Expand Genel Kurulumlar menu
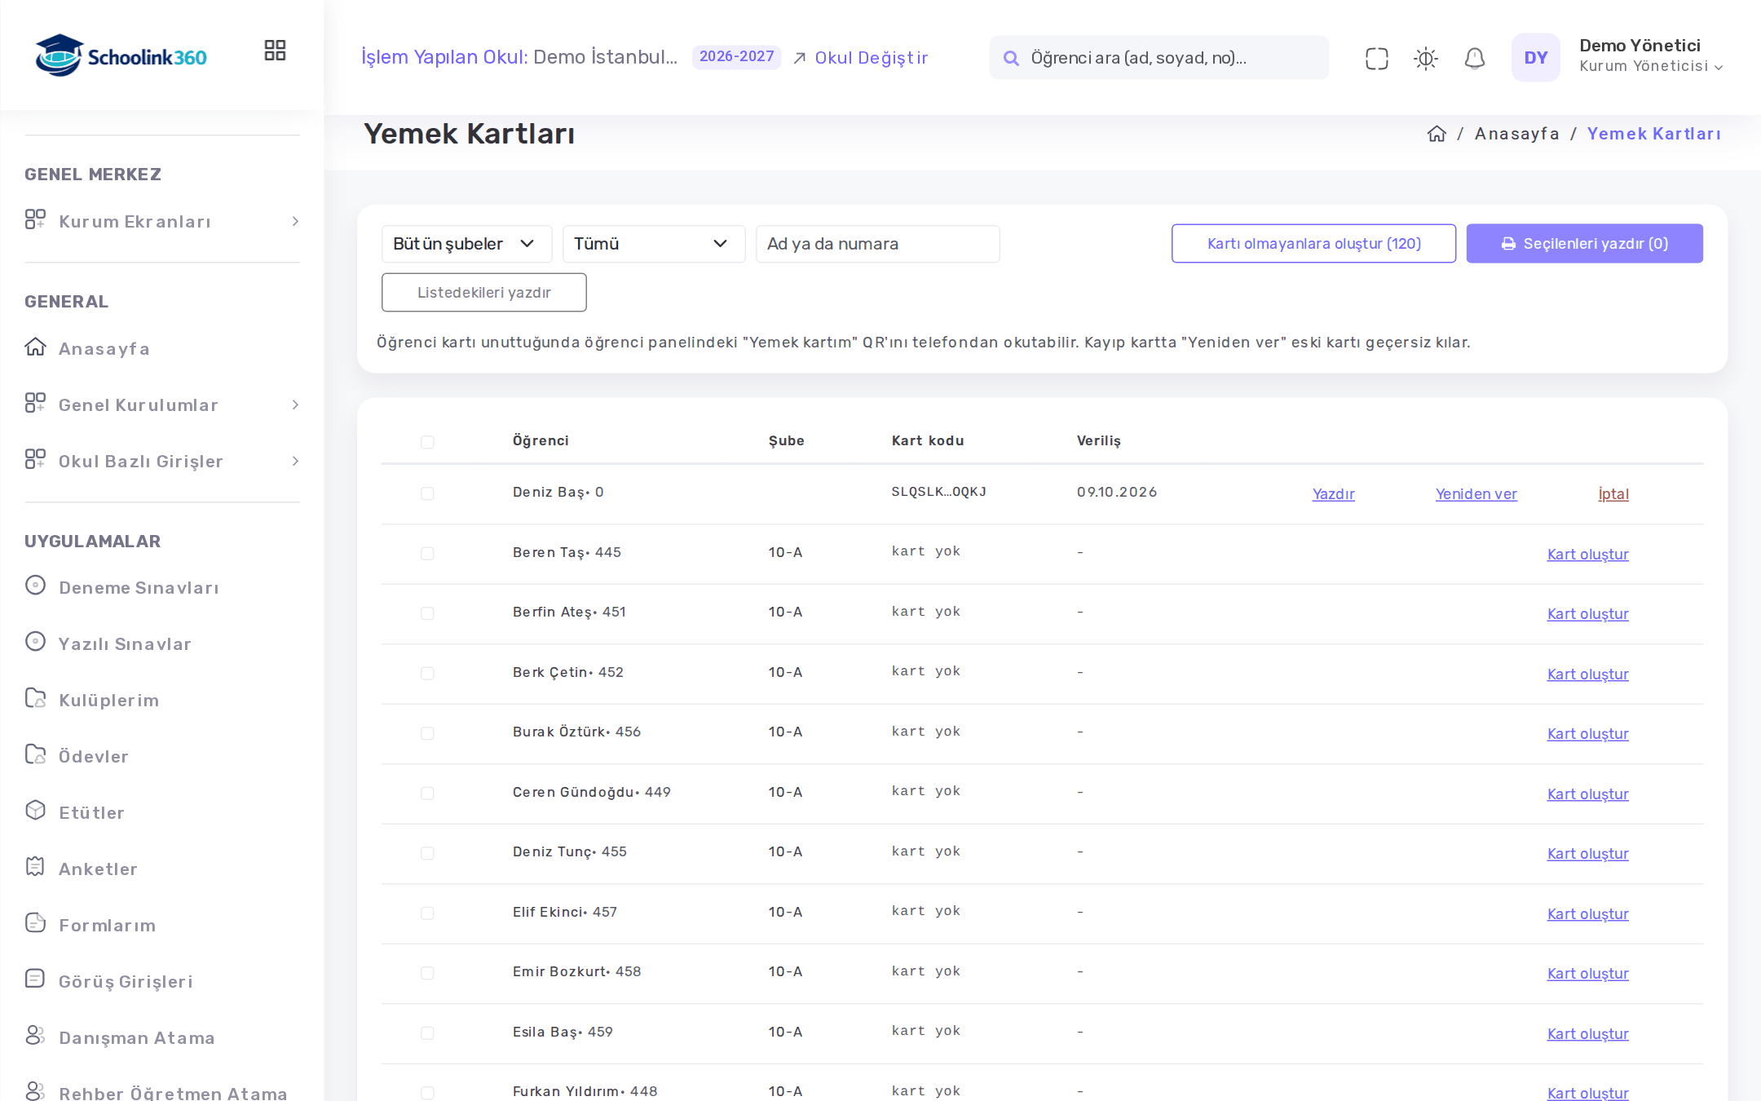This screenshot has height=1101, width=1761. point(162,405)
